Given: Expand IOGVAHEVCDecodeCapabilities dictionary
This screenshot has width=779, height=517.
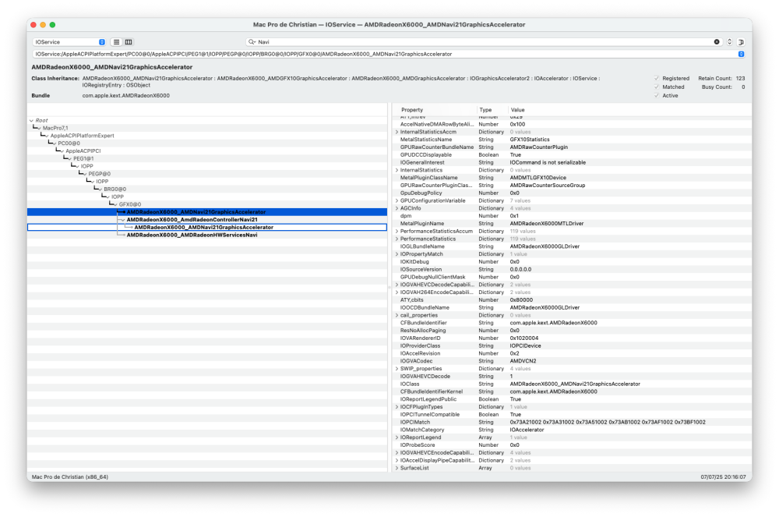Looking at the screenshot, I should (397, 285).
